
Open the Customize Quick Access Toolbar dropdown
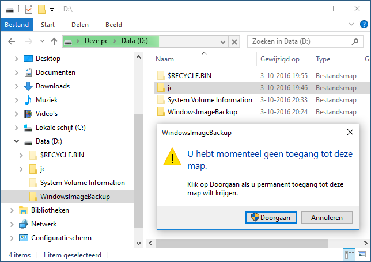52,10
